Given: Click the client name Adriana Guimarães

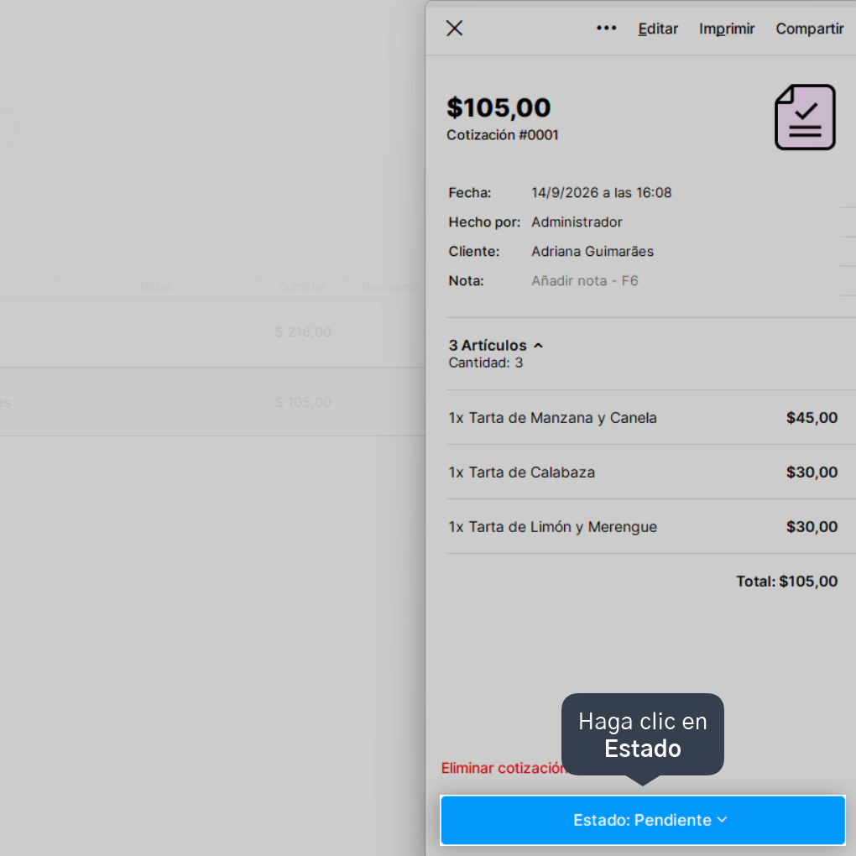Looking at the screenshot, I should point(592,251).
